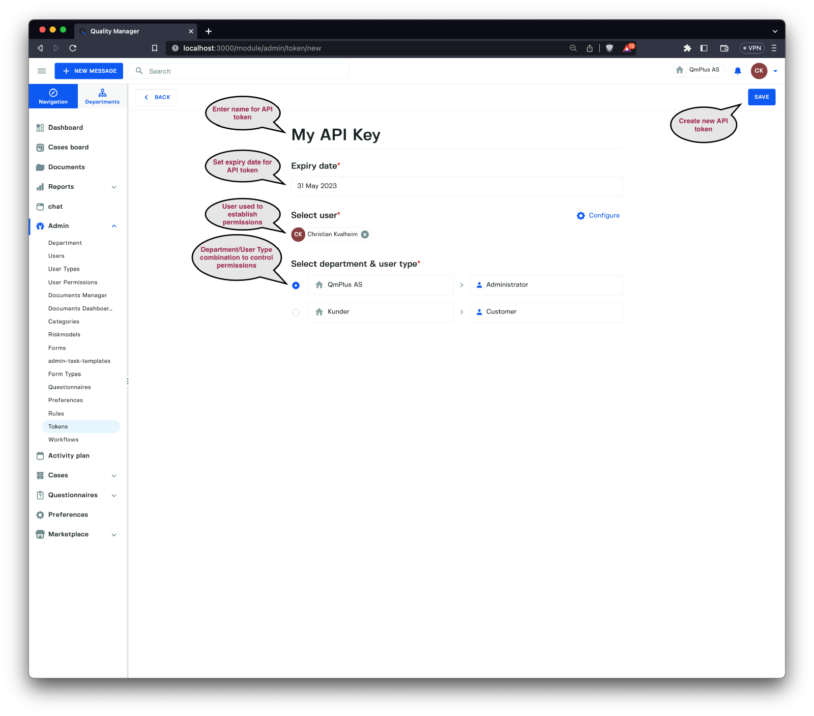Click the Brave shield icon
Viewport: 814px width, 716px height.
pos(609,48)
